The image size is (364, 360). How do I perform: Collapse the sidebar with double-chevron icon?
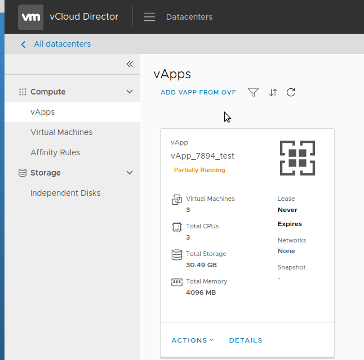(130, 64)
